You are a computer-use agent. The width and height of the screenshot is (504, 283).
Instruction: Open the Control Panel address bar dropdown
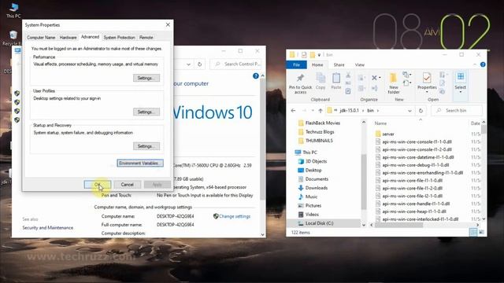[189, 64]
